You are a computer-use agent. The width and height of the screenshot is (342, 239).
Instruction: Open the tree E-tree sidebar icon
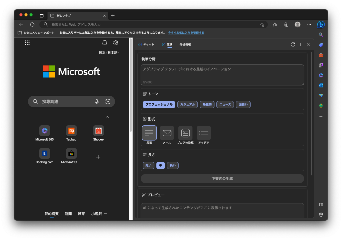click(x=321, y=106)
